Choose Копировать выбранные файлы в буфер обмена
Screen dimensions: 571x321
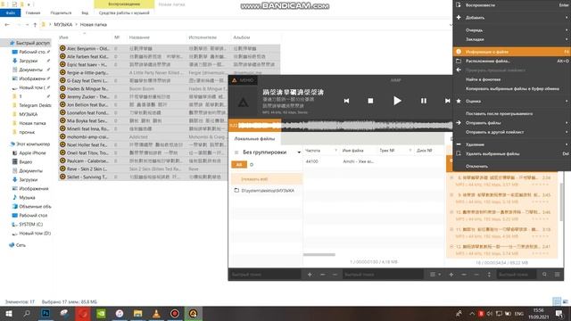pyautogui.click(x=511, y=88)
